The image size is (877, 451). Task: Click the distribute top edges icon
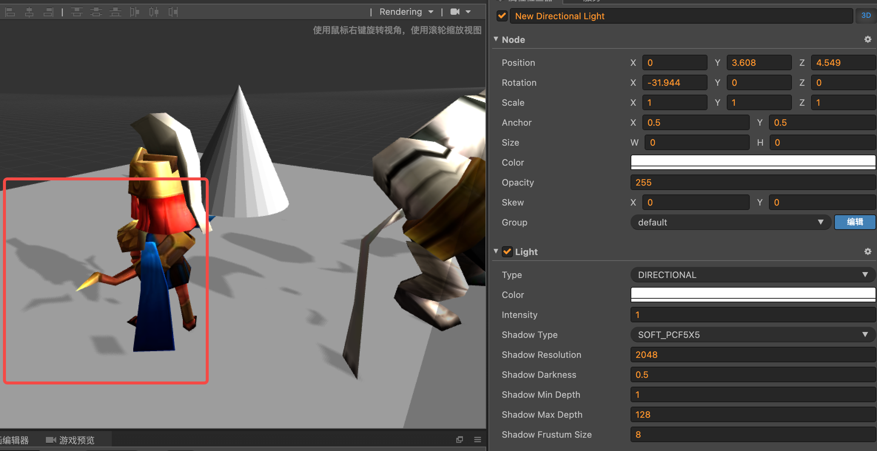pyautogui.click(x=77, y=12)
